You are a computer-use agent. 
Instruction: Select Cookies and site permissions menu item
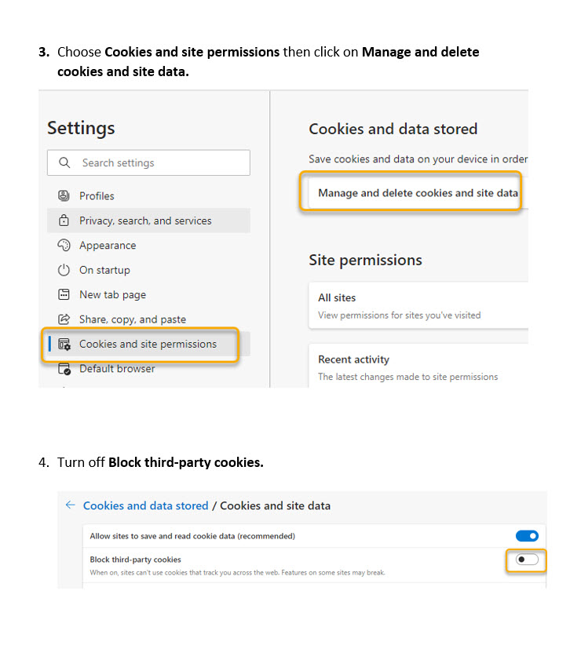(x=148, y=344)
